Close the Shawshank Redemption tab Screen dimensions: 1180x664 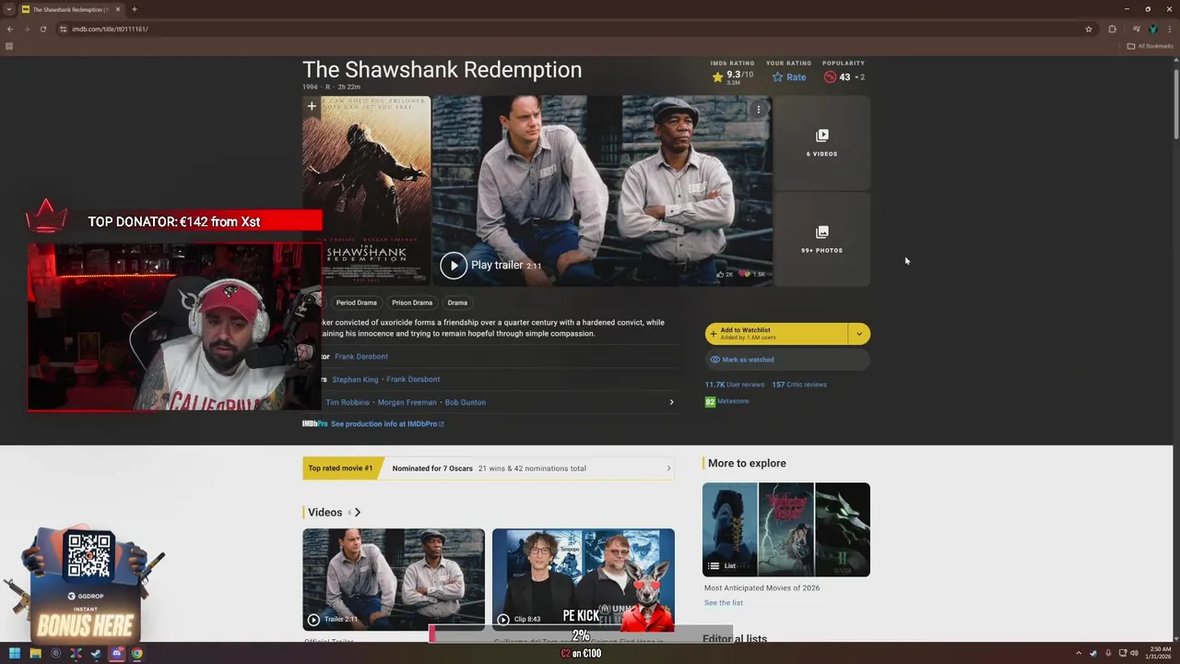pyautogui.click(x=117, y=9)
